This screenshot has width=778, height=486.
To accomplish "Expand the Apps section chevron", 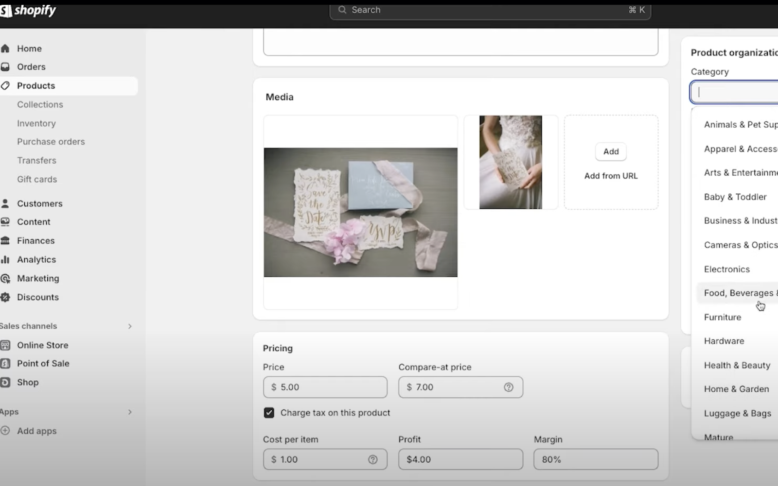I will (x=130, y=412).
